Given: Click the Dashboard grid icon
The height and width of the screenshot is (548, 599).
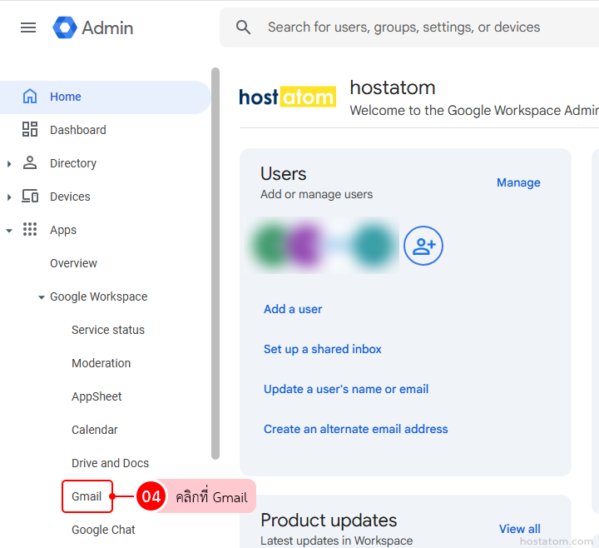Looking at the screenshot, I should 30,129.
